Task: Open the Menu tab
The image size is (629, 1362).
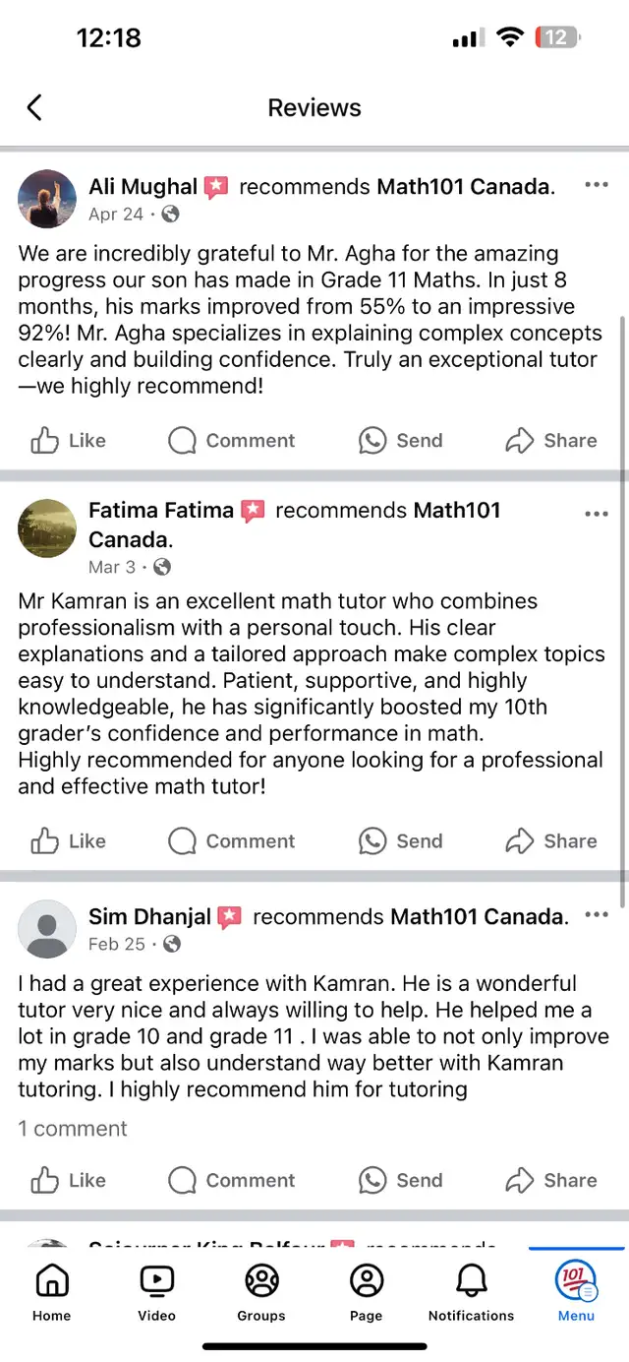Action: coord(576,1291)
